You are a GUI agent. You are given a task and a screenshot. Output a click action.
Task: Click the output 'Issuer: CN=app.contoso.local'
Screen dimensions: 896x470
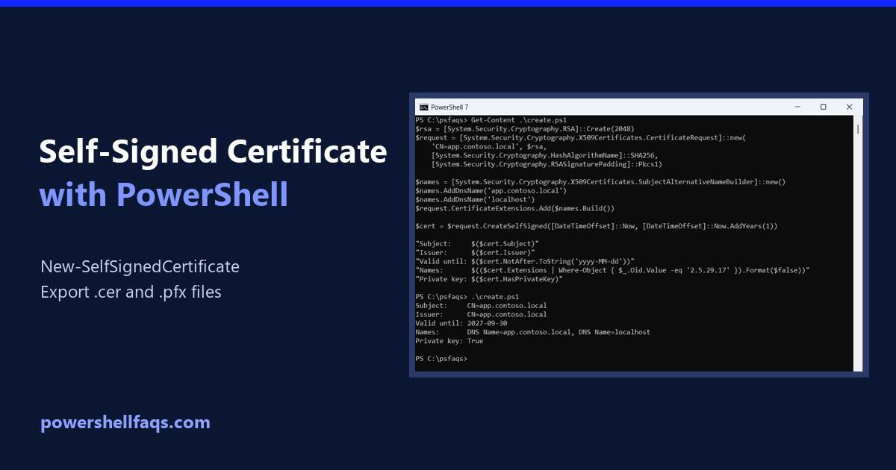[x=481, y=314]
